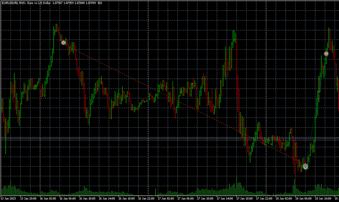Click the close price 1.07899
The height and width of the screenshot is (202, 339).
point(91,3)
